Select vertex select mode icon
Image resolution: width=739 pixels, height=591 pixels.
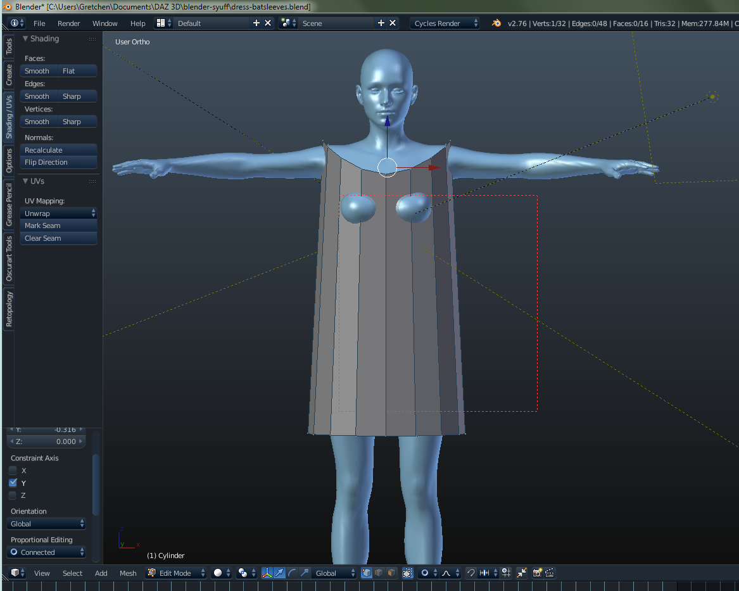[x=367, y=573]
